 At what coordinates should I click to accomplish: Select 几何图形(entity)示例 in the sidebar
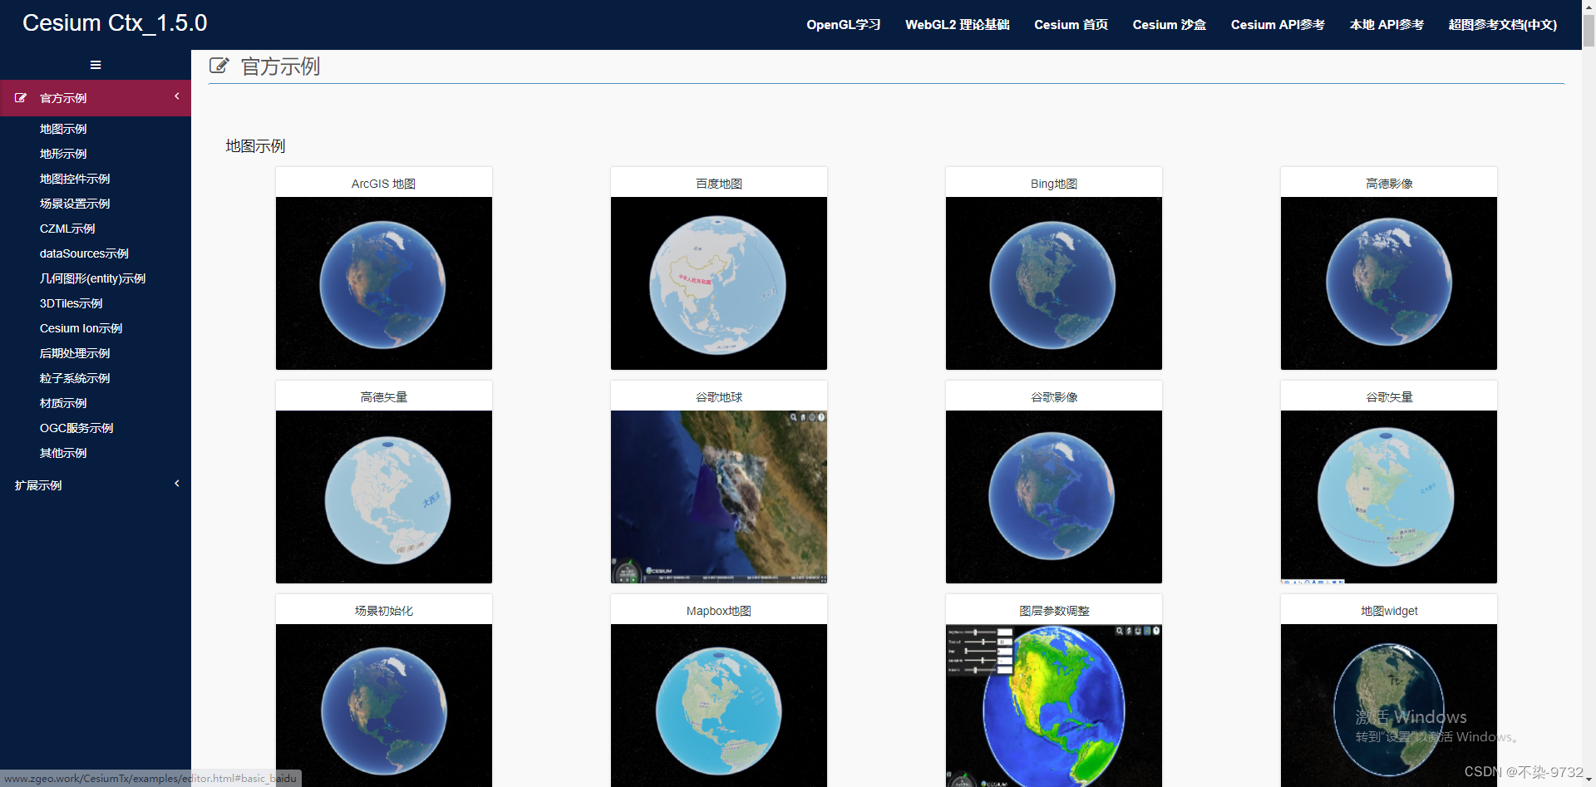92,278
